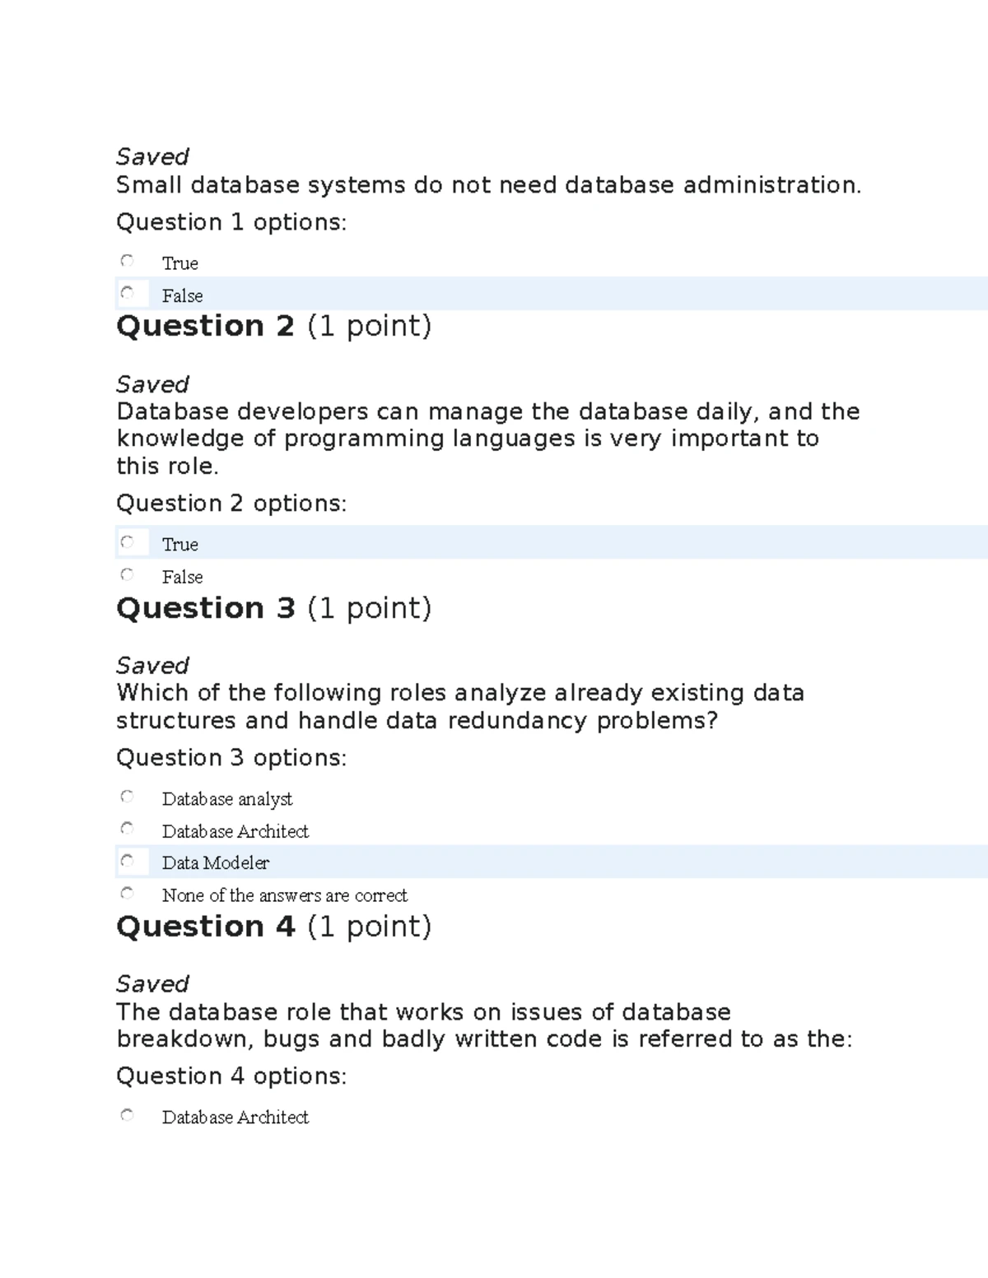The height and width of the screenshot is (1278, 988).
Task: Select Database Architect in Question 3
Action: tap(127, 829)
